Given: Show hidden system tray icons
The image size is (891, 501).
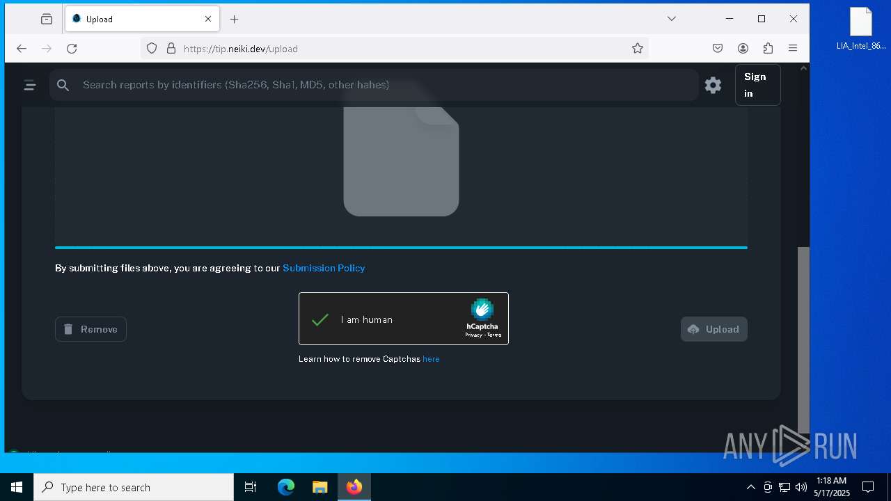Looking at the screenshot, I should [x=750, y=487].
